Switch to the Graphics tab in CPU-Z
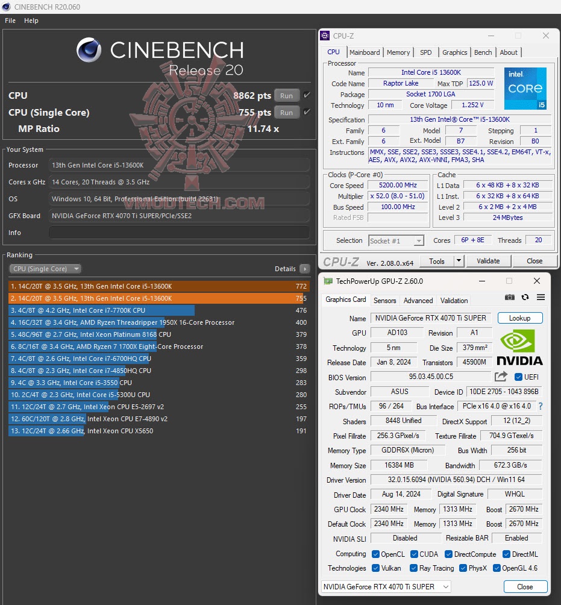The image size is (561, 605). [454, 52]
